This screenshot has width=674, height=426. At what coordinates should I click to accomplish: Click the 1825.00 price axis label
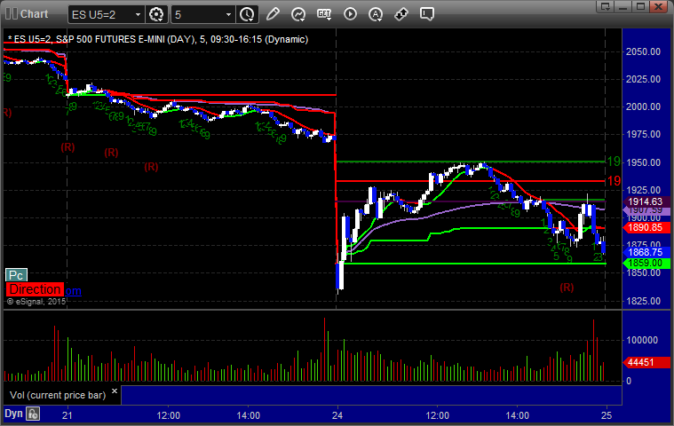pos(643,301)
